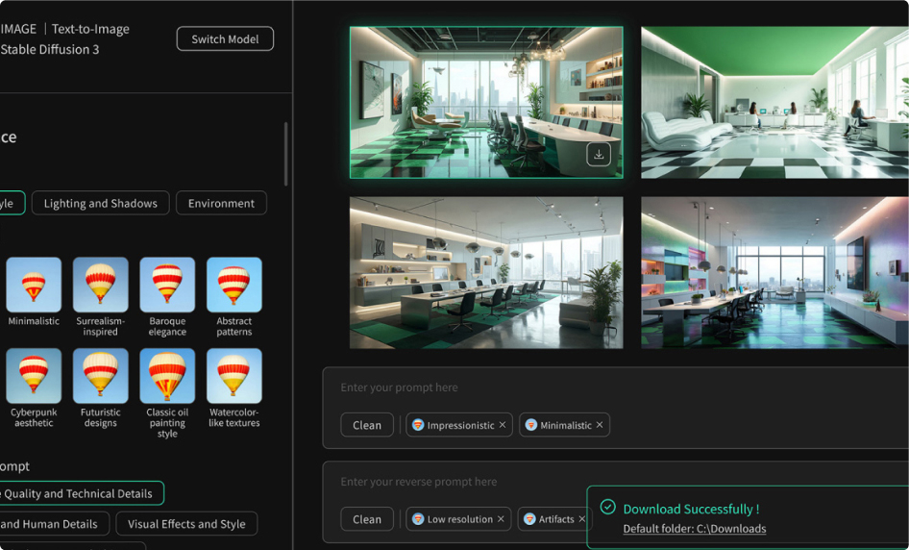Select the Abstract patterns style icon
The width and height of the screenshot is (909, 550).
tap(233, 285)
